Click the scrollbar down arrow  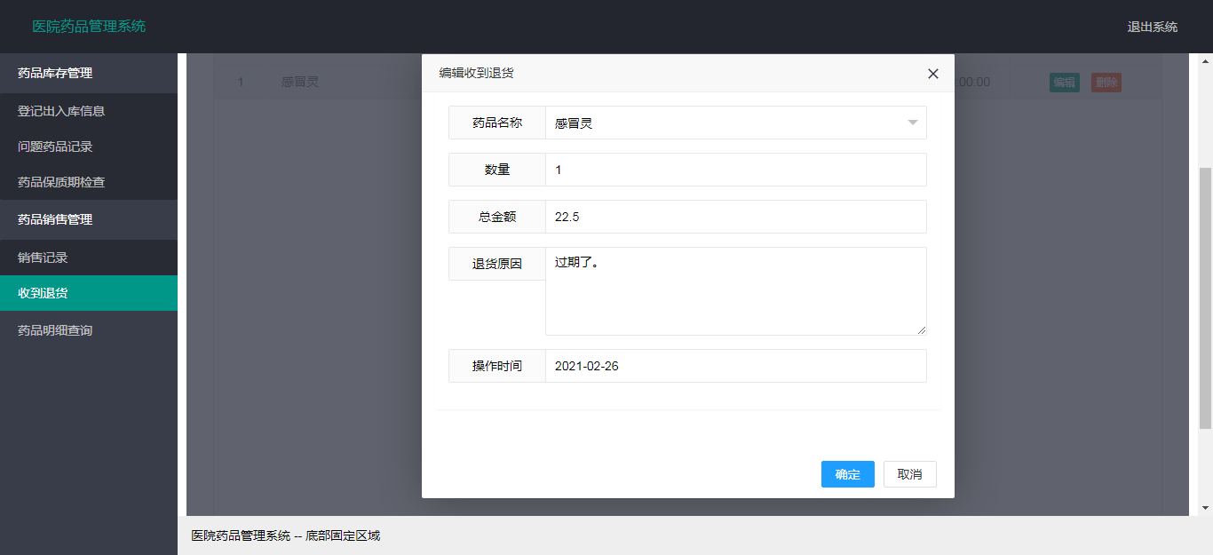pyautogui.click(x=1205, y=507)
